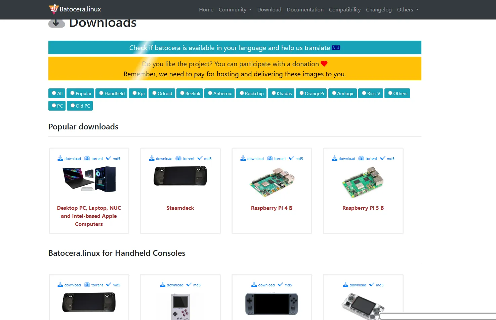Click the Steamdeck title link
The image size is (496, 320).
[x=180, y=208]
